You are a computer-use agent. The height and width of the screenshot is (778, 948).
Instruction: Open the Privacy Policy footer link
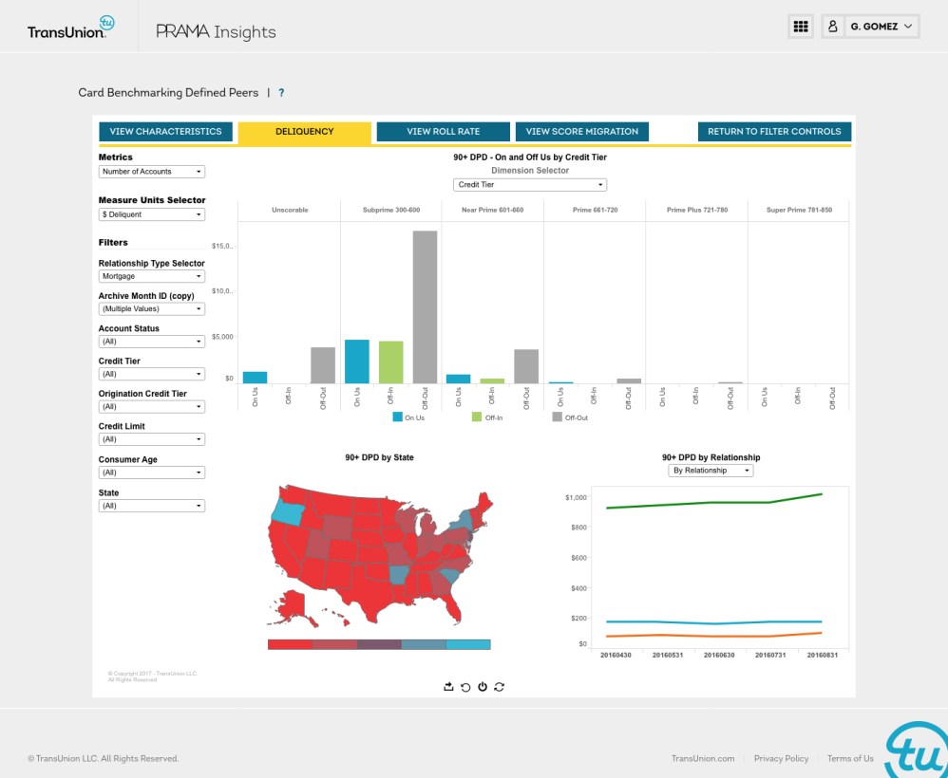pos(781,758)
